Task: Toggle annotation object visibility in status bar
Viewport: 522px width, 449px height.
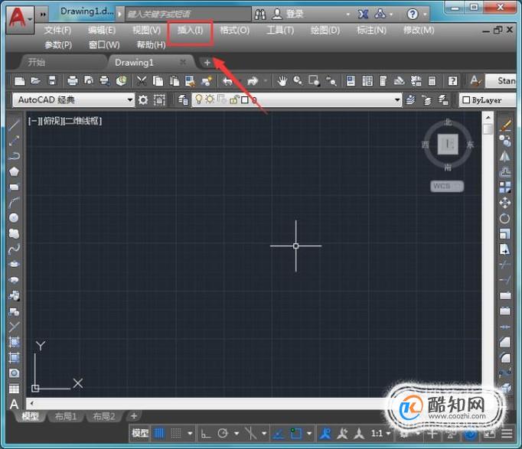Action: (325, 434)
